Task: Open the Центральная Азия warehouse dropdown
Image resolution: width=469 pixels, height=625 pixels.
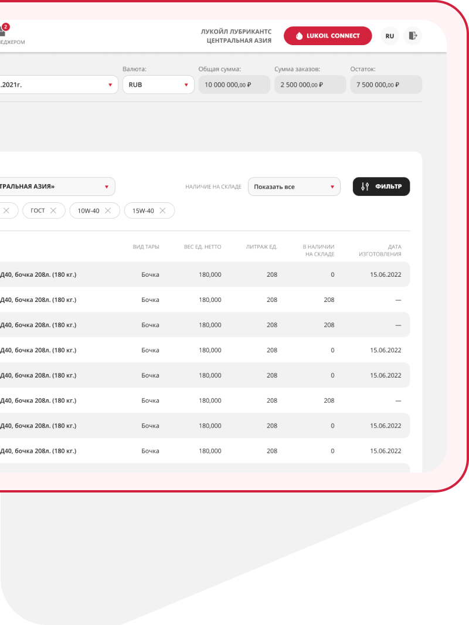Action: point(56,186)
